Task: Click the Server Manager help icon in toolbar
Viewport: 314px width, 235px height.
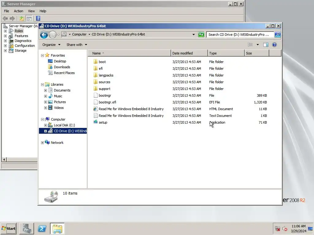Action: (x=38, y=18)
